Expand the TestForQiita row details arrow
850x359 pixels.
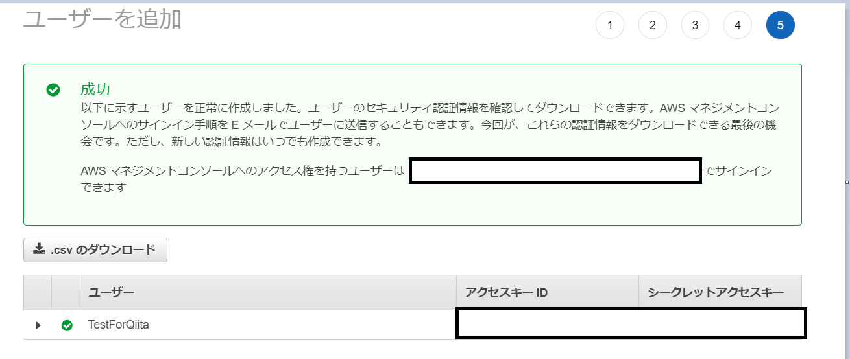click(x=38, y=325)
